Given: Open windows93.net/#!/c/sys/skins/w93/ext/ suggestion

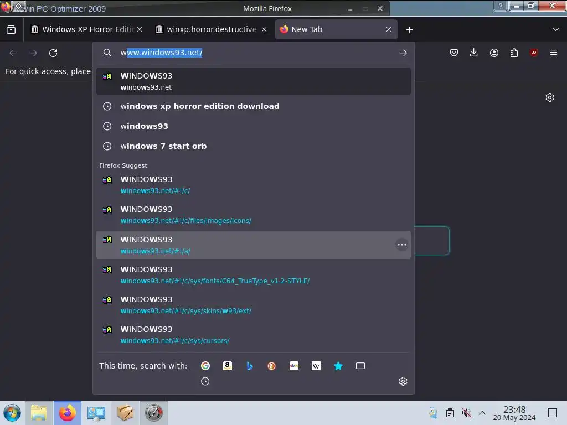Looking at the screenshot, I should pos(253,305).
